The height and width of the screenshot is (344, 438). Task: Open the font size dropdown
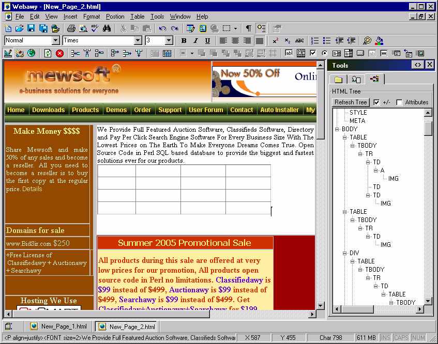[x=169, y=40]
